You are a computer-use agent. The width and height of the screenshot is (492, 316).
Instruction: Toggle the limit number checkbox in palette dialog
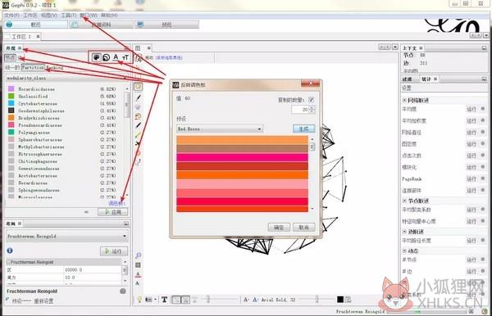[312, 100]
